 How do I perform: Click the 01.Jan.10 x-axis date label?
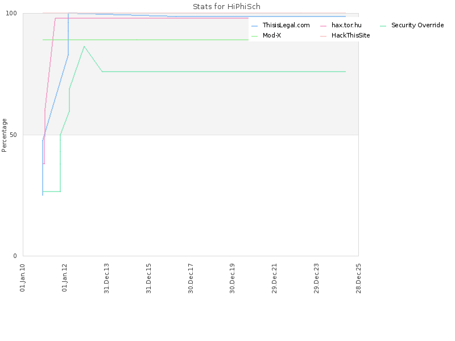point(23,278)
